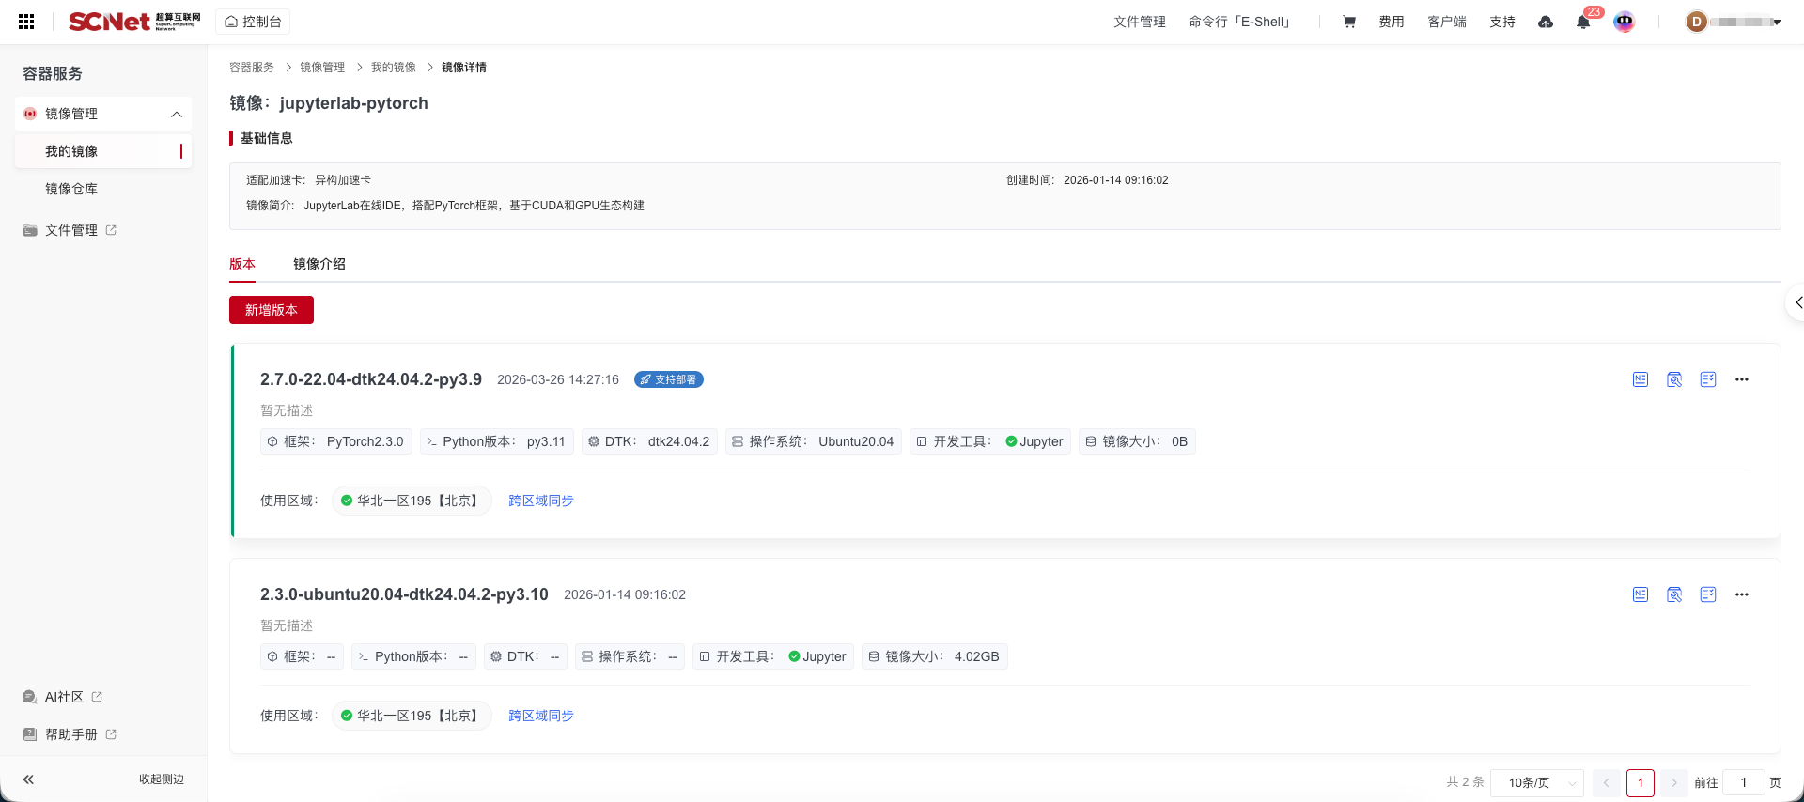
Task: Collapse sidebar with double-chevron icon
Action: pos(28,779)
